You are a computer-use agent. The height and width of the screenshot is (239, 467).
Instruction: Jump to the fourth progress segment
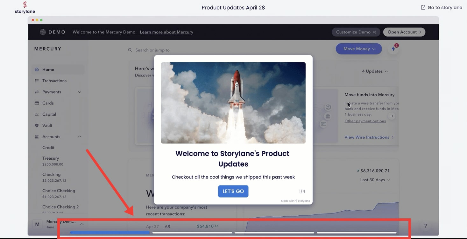pos(357,233)
